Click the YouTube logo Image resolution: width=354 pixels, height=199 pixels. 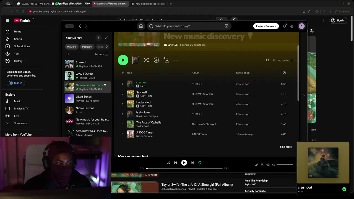click(x=24, y=20)
